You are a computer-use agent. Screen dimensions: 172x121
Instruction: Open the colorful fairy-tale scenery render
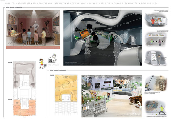pyautogui.click(x=112, y=96)
